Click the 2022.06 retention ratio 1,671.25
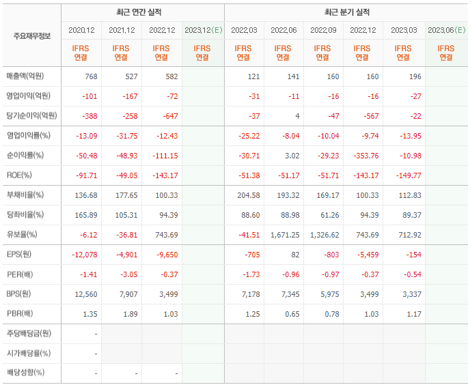This screenshot has height=385, width=470. coord(285,235)
